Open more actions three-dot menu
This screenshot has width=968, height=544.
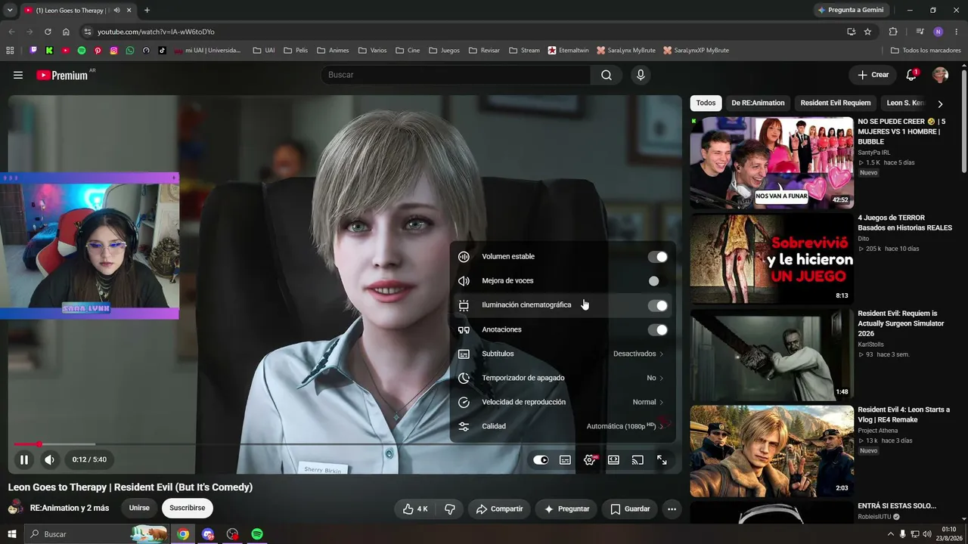672,508
